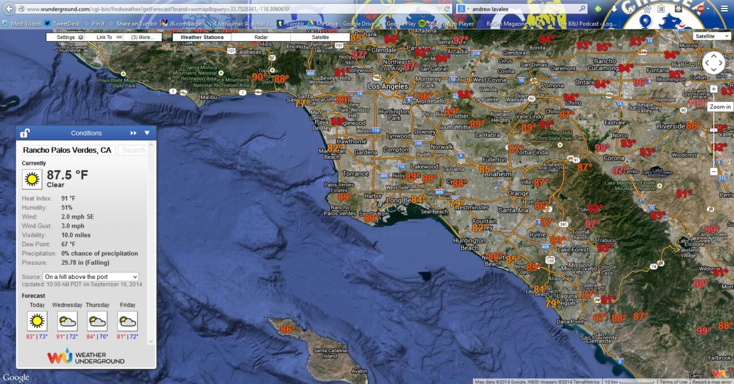Zoom in with the plus button
Viewport: 734px width, 384px height.
[x=714, y=89]
